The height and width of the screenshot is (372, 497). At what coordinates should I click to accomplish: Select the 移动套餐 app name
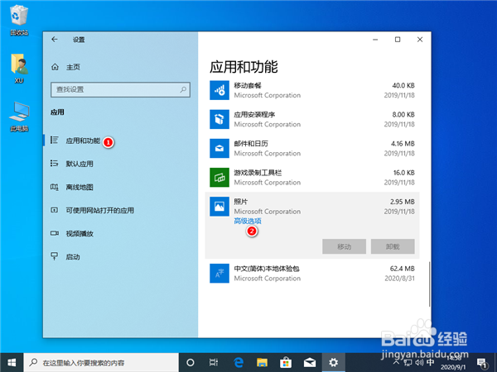coord(248,85)
